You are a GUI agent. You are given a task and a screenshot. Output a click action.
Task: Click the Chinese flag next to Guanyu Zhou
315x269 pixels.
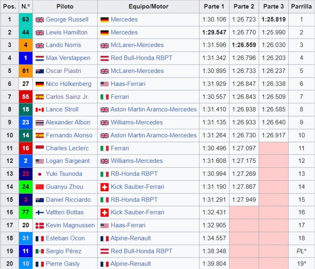coord(40,187)
